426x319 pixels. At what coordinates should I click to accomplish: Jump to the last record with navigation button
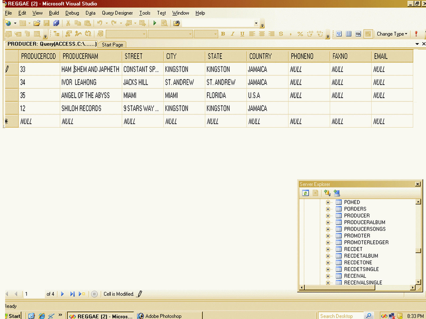tap(72, 294)
